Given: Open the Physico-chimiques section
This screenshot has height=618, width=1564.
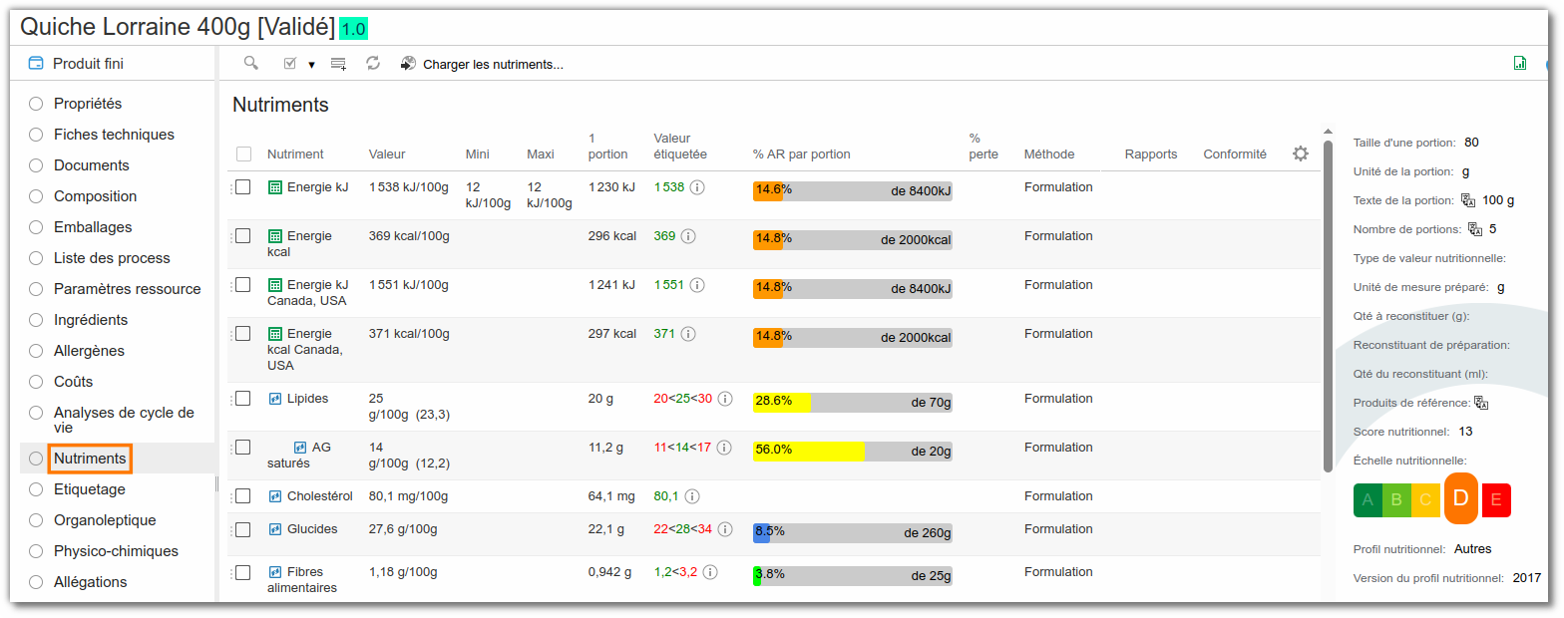Looking at the screenshot, I should 116,551.
